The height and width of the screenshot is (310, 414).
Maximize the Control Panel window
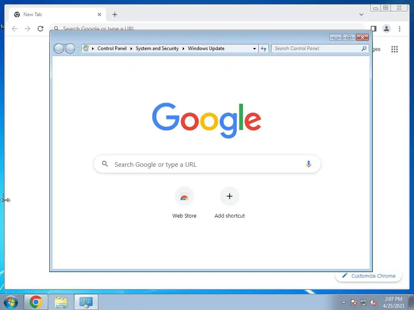[x=349, y=38]
